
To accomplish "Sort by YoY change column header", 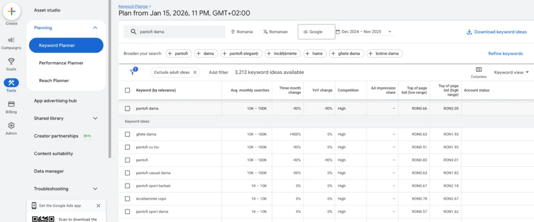I will (322, 90).
